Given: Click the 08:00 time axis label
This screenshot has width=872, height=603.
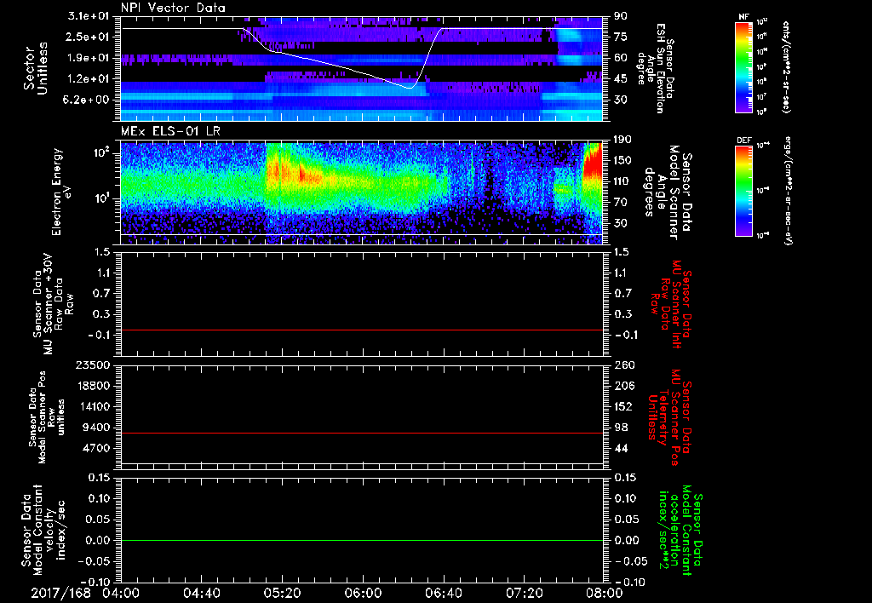Looking at the screenshot, I should [603, 592].
